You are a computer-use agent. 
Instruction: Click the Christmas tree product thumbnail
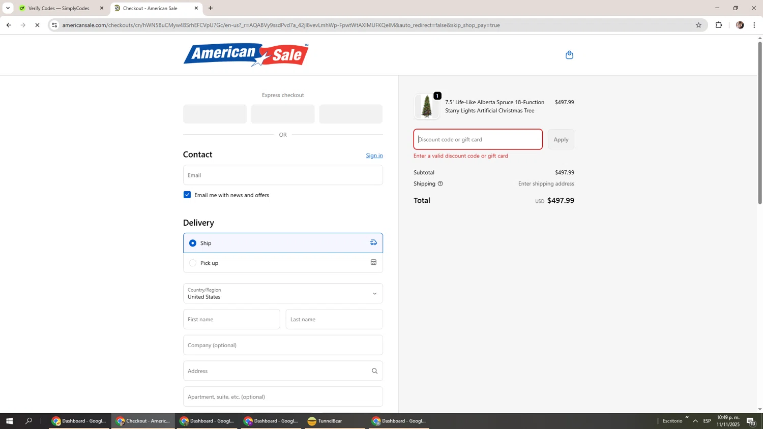426,106
